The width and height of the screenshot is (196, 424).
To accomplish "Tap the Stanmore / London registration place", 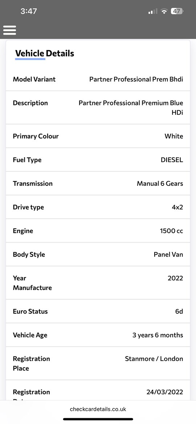I will tap(154, 359).
